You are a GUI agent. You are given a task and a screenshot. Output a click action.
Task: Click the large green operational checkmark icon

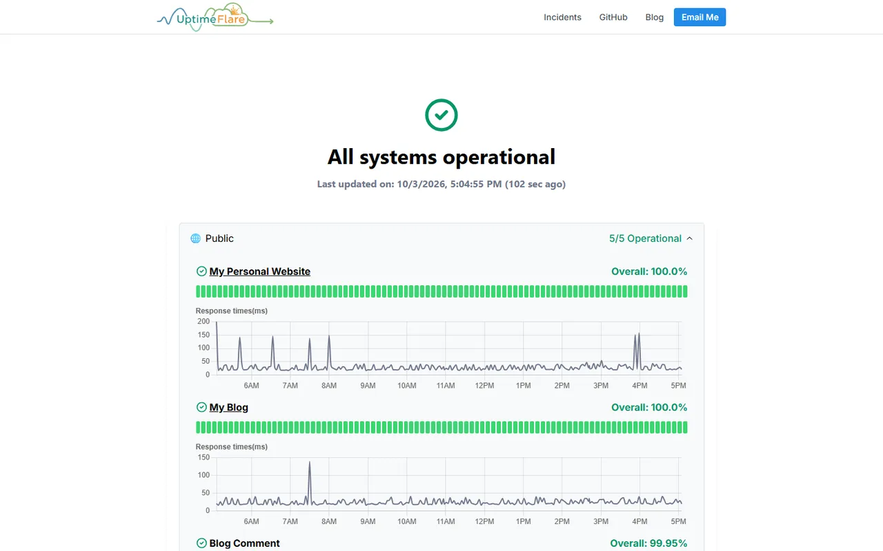tap(441, 115)
